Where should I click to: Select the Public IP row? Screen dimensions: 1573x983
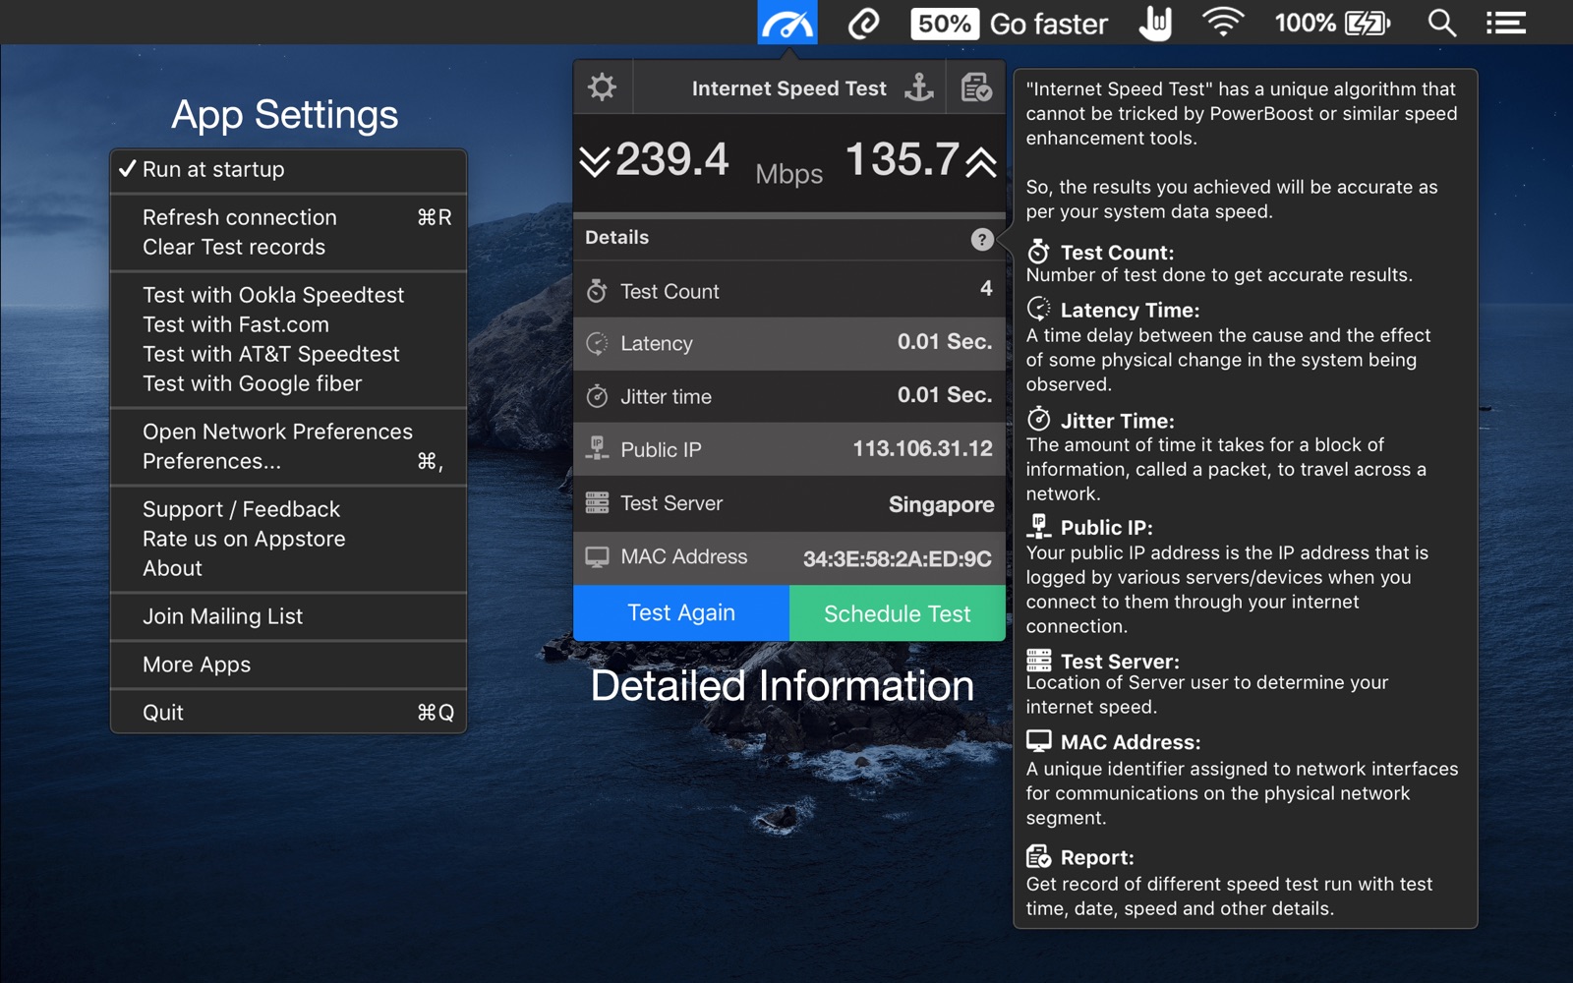tap(789, 450)
